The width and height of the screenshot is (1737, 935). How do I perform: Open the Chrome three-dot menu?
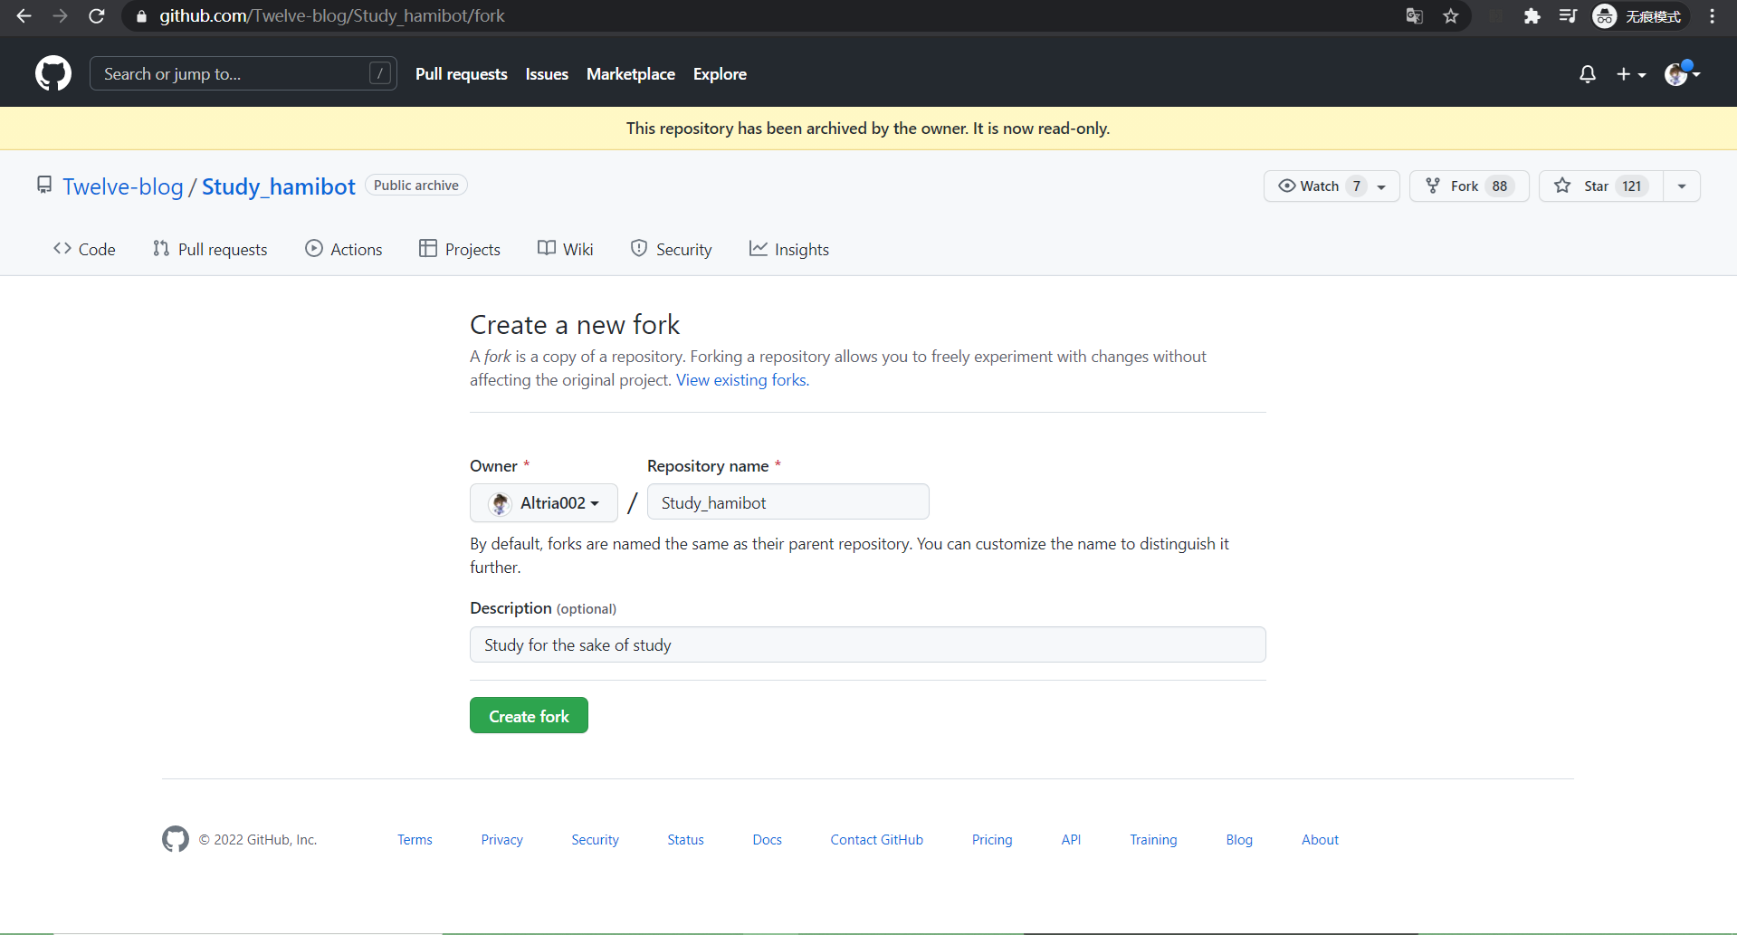point(1713,16)
